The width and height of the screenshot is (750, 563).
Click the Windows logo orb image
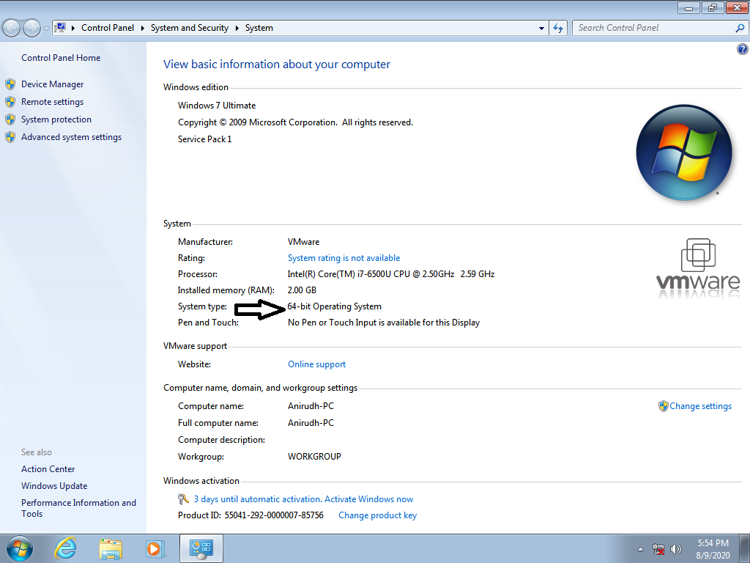684,152
